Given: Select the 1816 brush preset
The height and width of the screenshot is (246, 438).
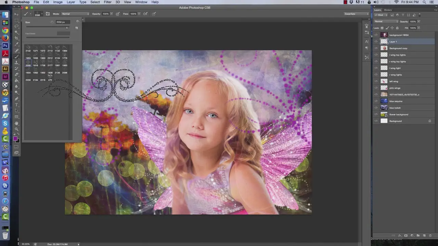Looking at the screenshot, I should coord(35,63).
